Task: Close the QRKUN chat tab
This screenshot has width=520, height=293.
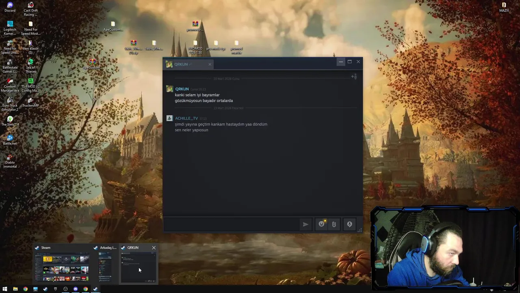Action: tap(210, 64)
